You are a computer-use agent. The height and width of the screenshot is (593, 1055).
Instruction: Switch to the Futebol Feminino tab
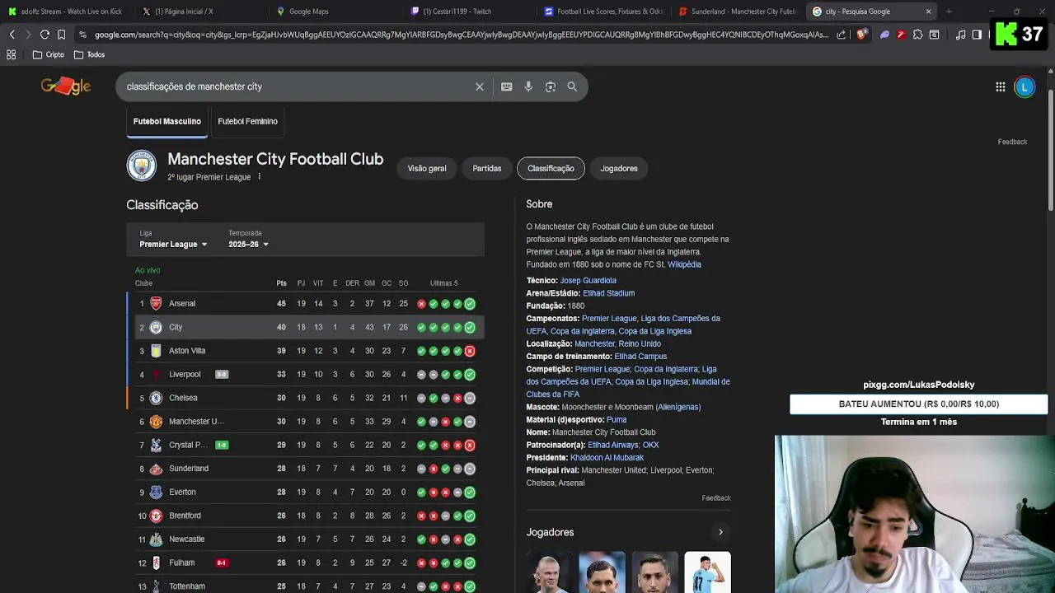pyautogui.click(x=247, y=121)
